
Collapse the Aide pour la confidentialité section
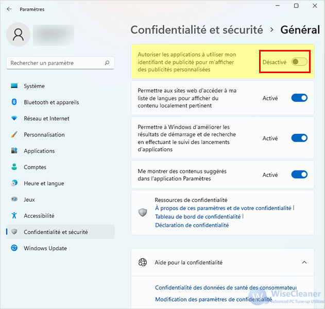pyautogui.click(x=304, y=262)
